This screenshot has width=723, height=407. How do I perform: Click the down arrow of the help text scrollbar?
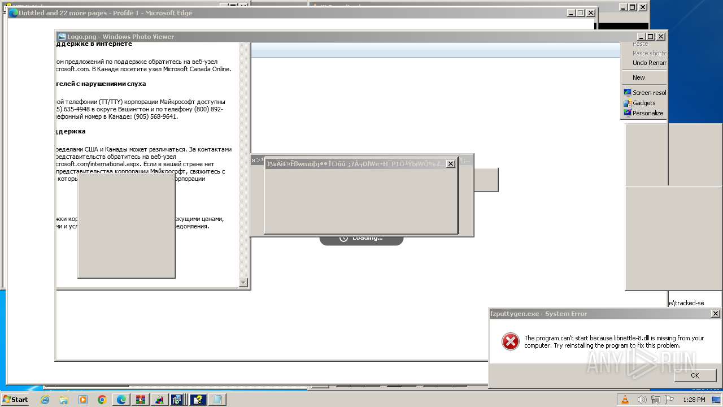[x=243, y=283]
